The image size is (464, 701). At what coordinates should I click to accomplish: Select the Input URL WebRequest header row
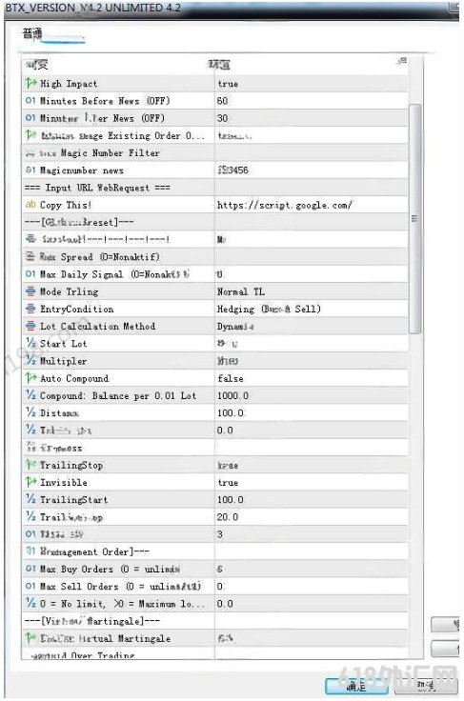pyautogui.click(x=215, y=188)
